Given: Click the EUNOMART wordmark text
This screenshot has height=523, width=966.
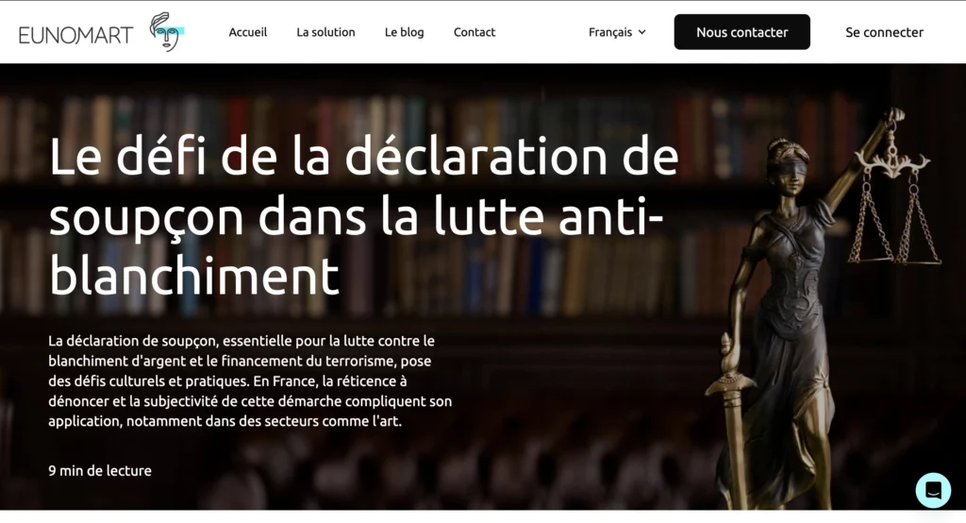Looking at the screenshot, I should coord(75,35).
